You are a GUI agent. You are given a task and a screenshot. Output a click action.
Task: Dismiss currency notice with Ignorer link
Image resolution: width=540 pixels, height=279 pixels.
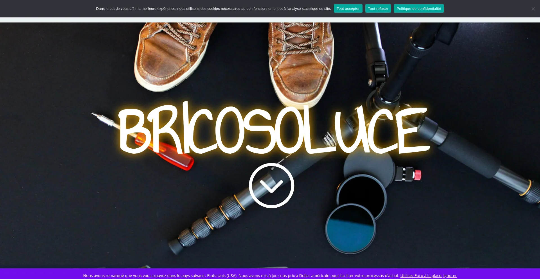(450, 276)
